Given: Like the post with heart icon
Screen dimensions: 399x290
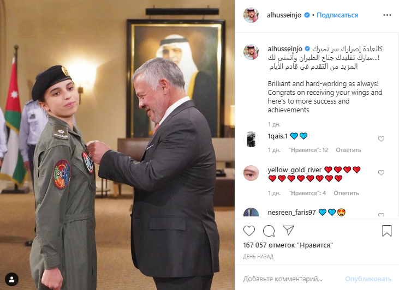Looking at the screenshot, I should pyautogui.click(x=249, y=231).
